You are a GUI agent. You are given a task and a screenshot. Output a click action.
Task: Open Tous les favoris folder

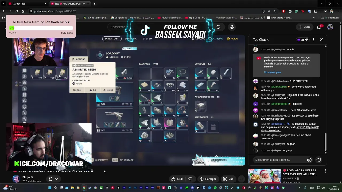tap(330, 18)
